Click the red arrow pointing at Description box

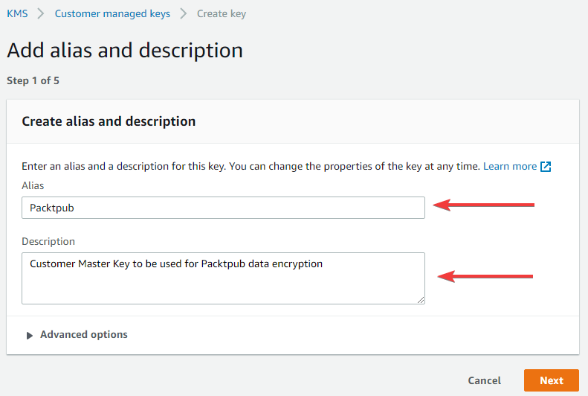(x=485, y=277)
